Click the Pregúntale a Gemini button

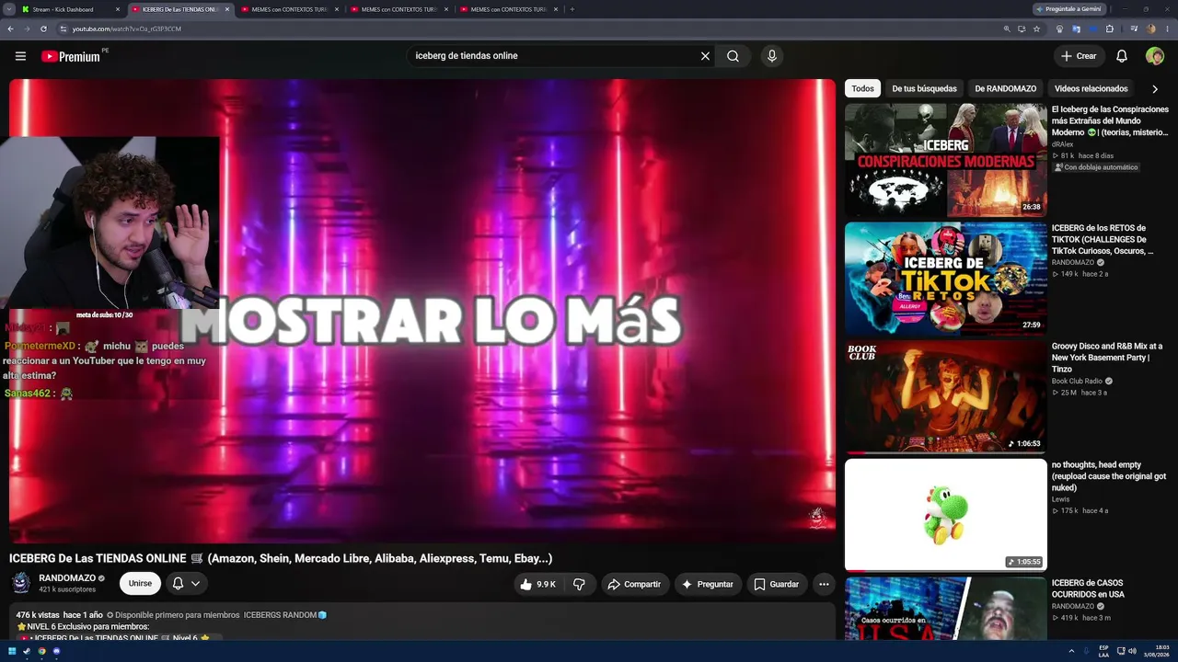tap(1068, 9)
